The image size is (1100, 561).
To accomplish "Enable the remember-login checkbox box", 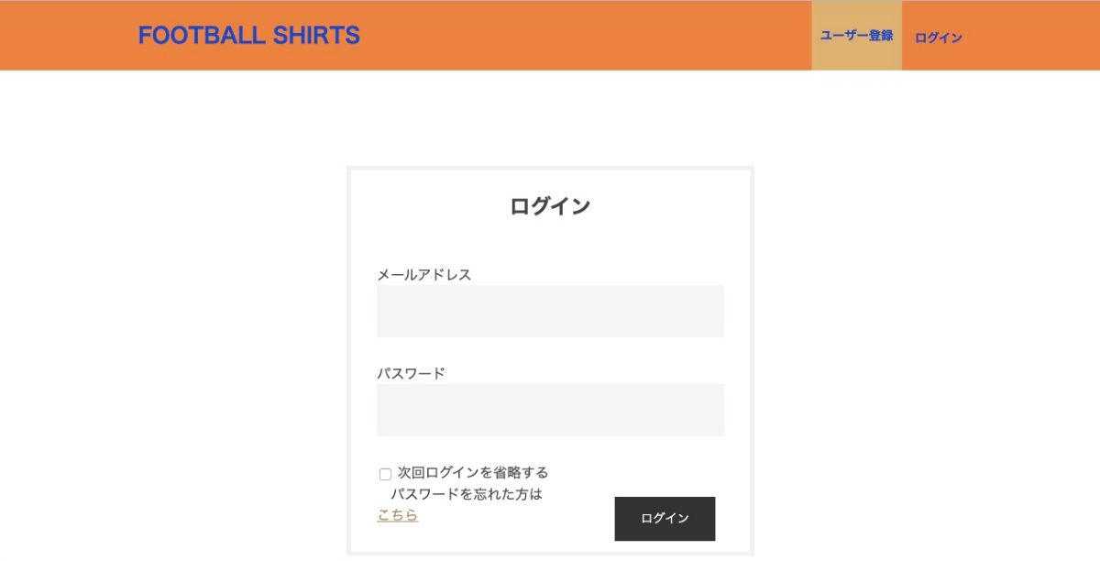I will [385, 474].
